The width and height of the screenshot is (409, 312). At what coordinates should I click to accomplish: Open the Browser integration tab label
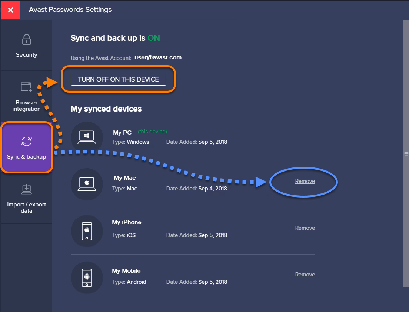click(26, 106)
